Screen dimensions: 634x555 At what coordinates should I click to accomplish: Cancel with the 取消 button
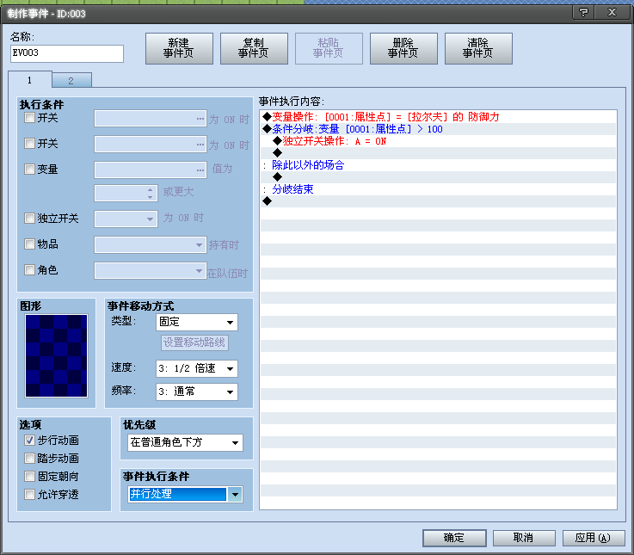click(x=524, y=538)
